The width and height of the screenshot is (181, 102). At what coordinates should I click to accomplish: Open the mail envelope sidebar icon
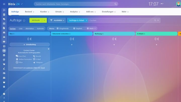click(4, 37)
